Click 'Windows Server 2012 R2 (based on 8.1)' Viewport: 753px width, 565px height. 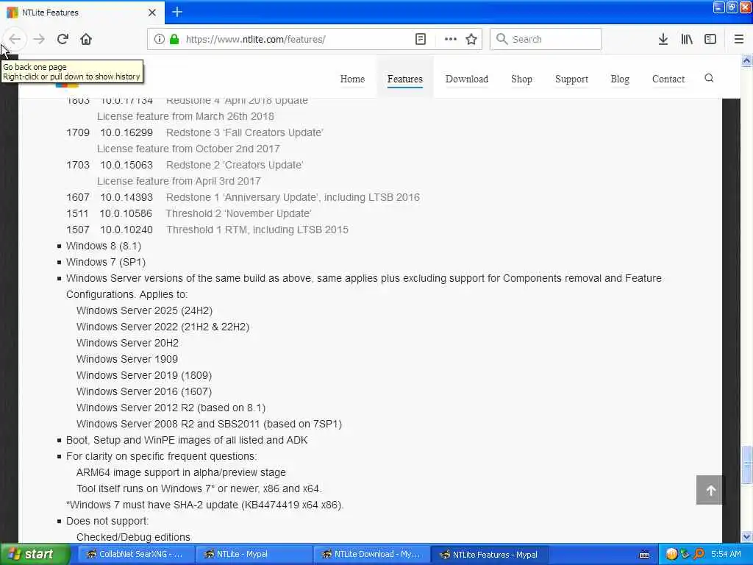pyautogui.click(x=171, y=408)
